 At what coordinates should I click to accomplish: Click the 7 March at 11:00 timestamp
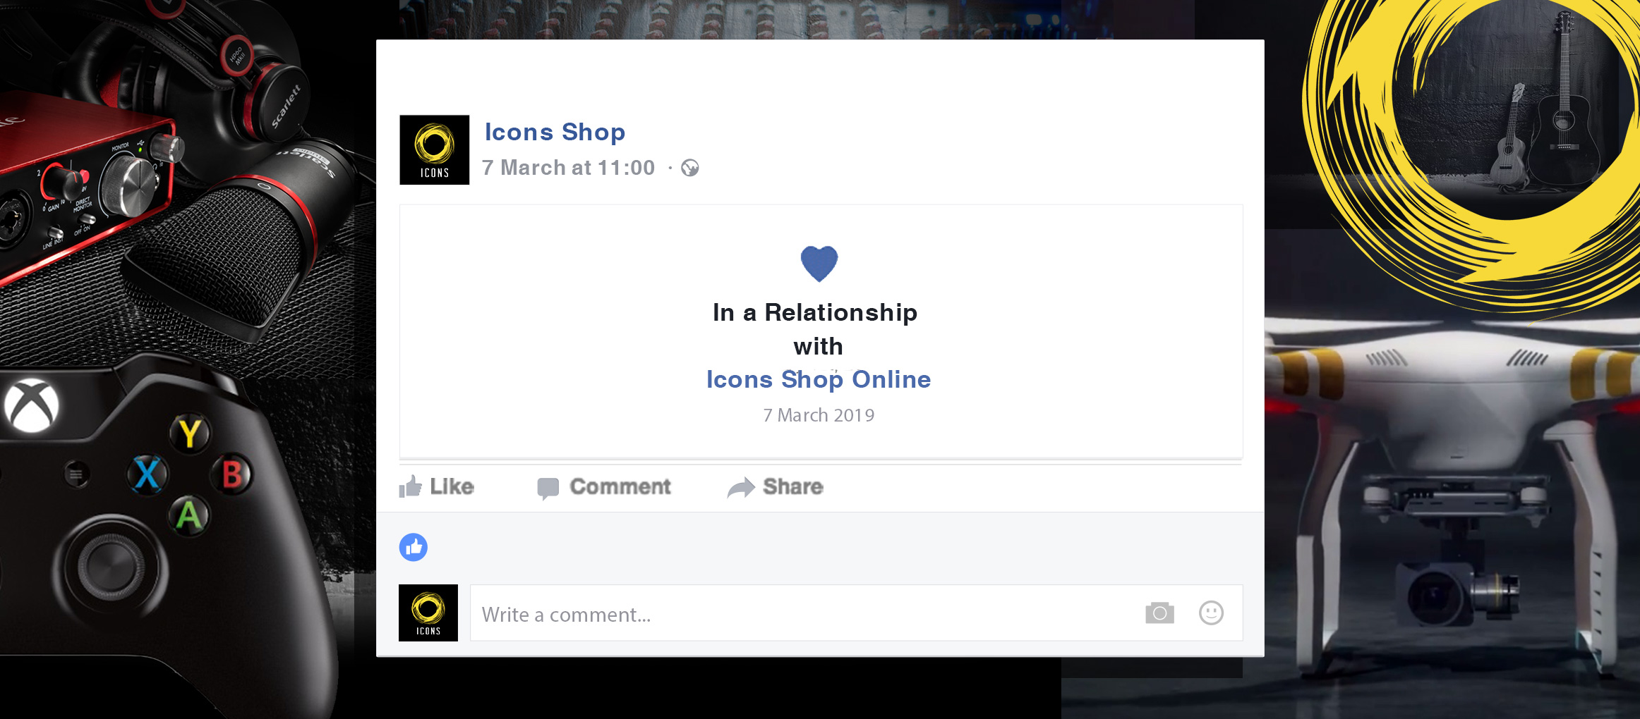click(x=569, y=168)
